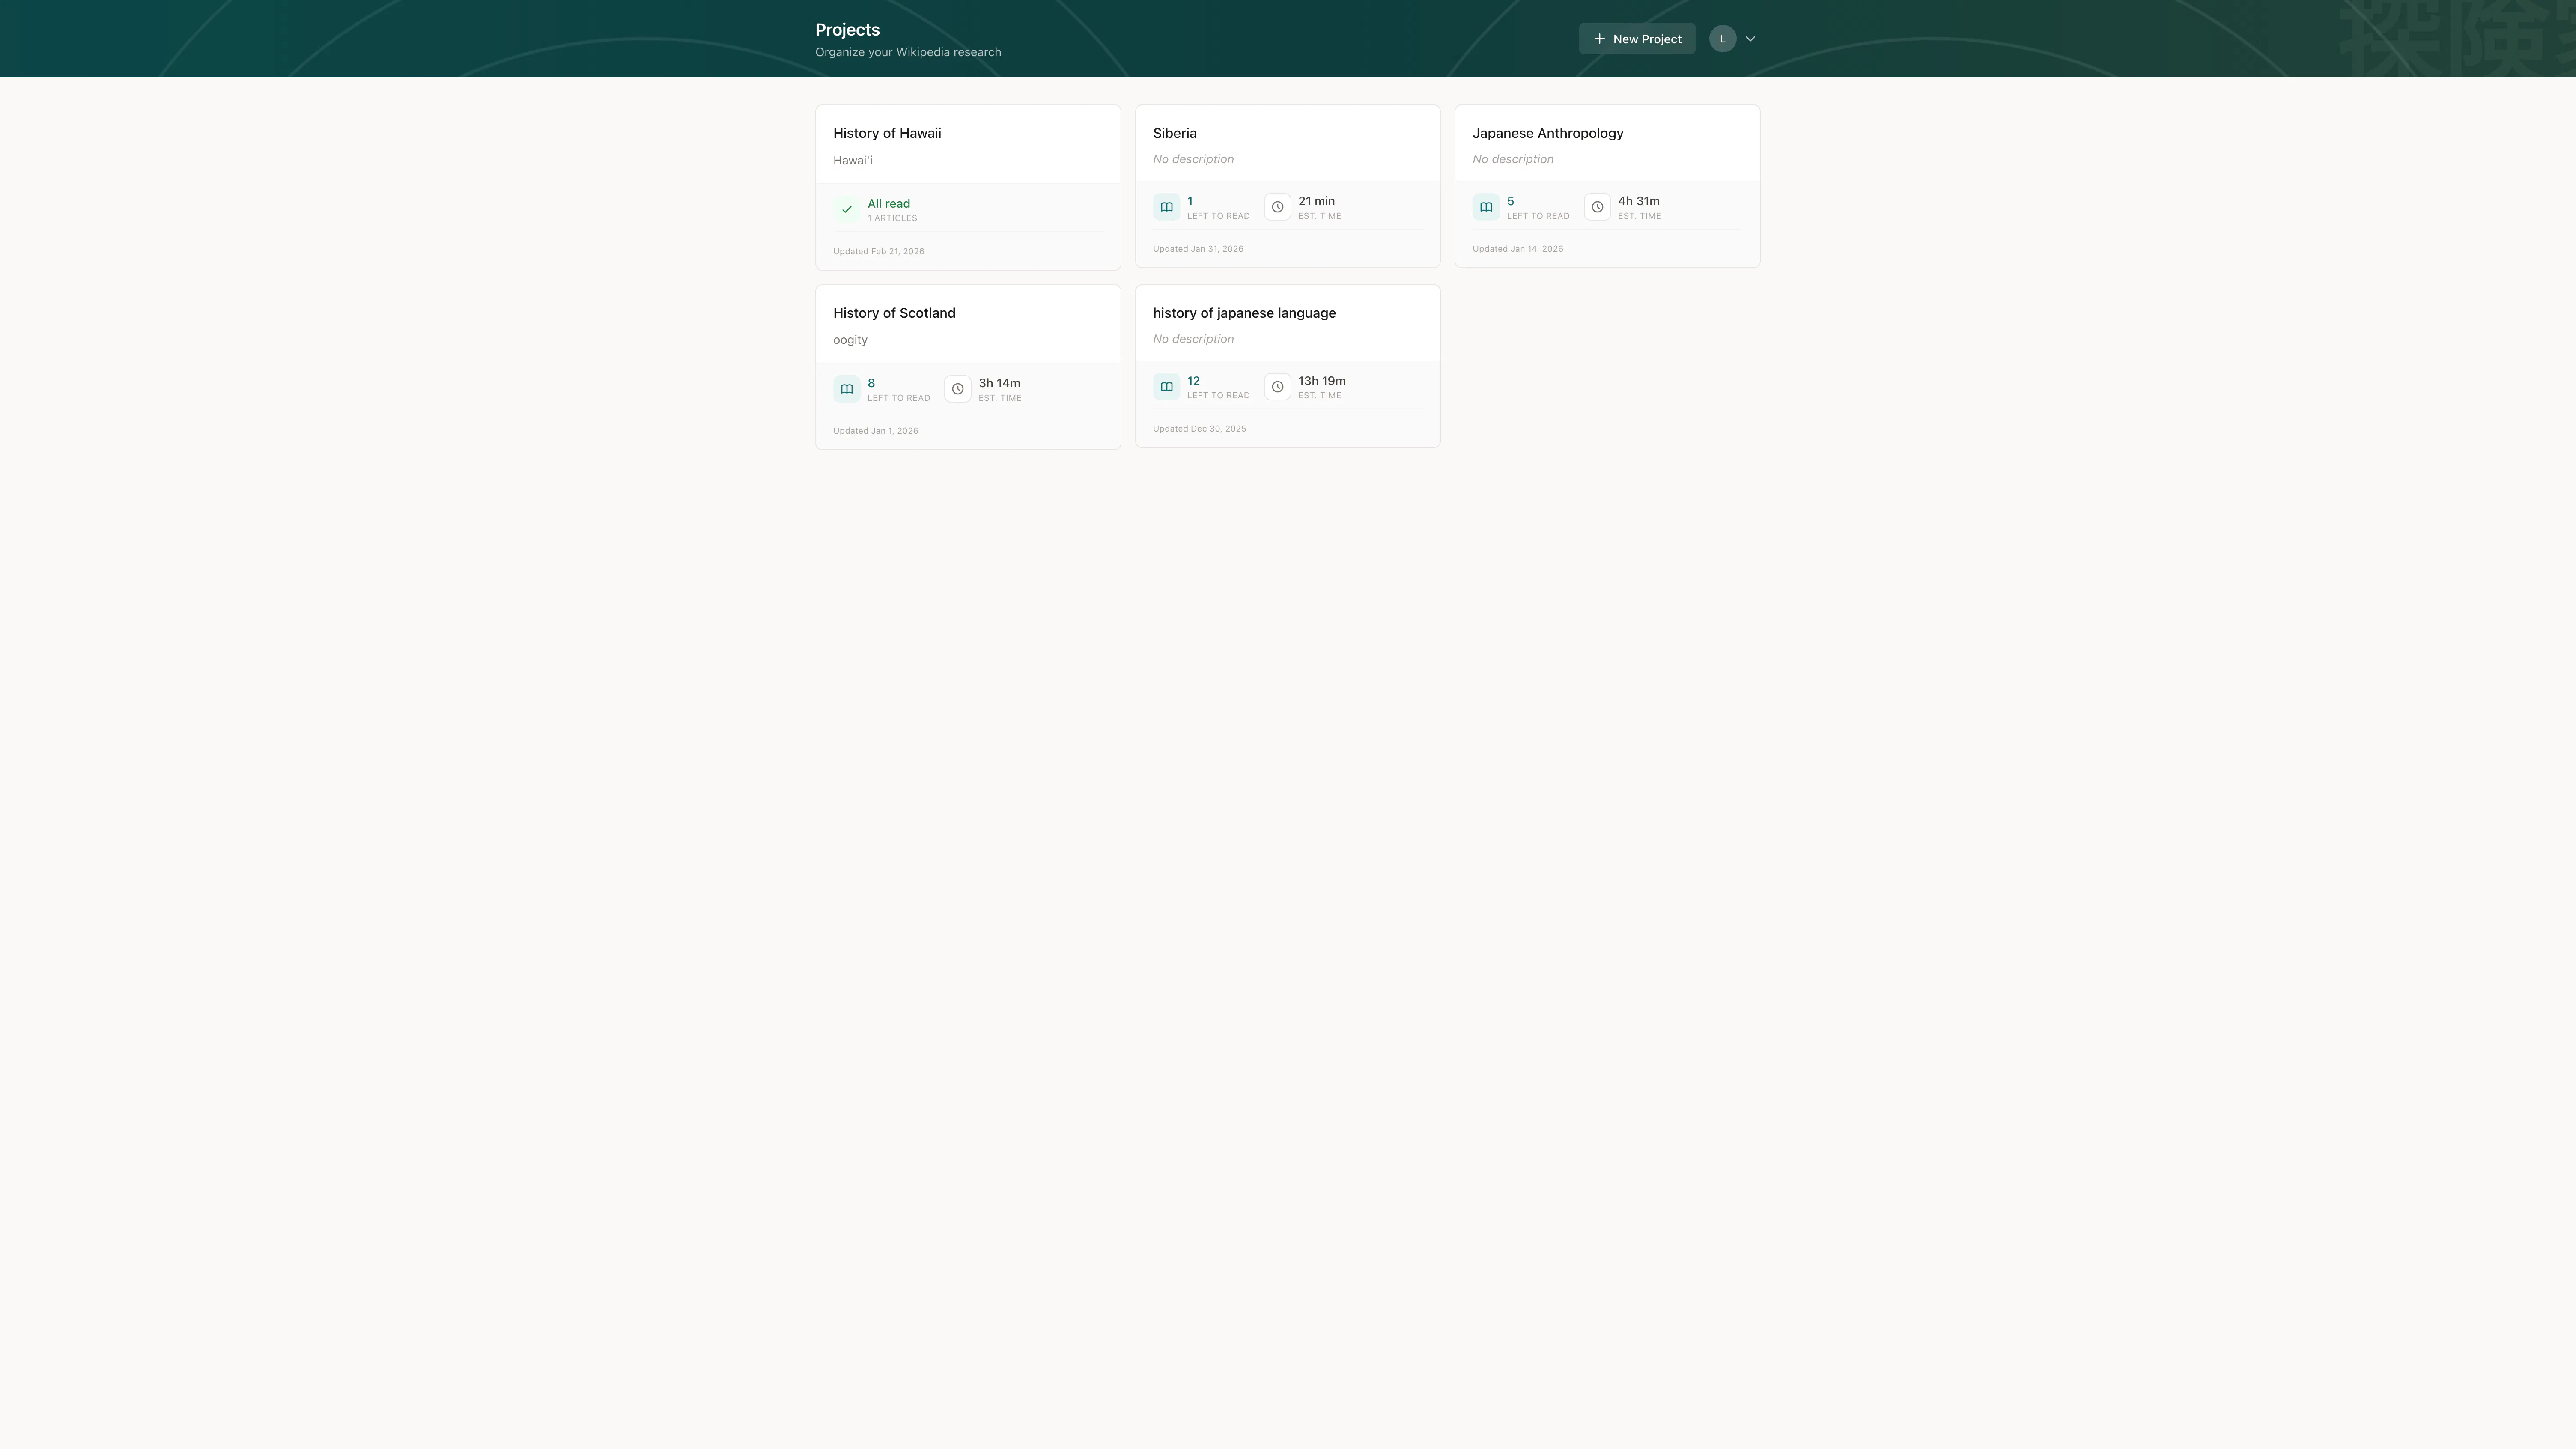This screenshot has height=1449, width=2576.
Task: Click the 'All read' status text
Action: 889,203
